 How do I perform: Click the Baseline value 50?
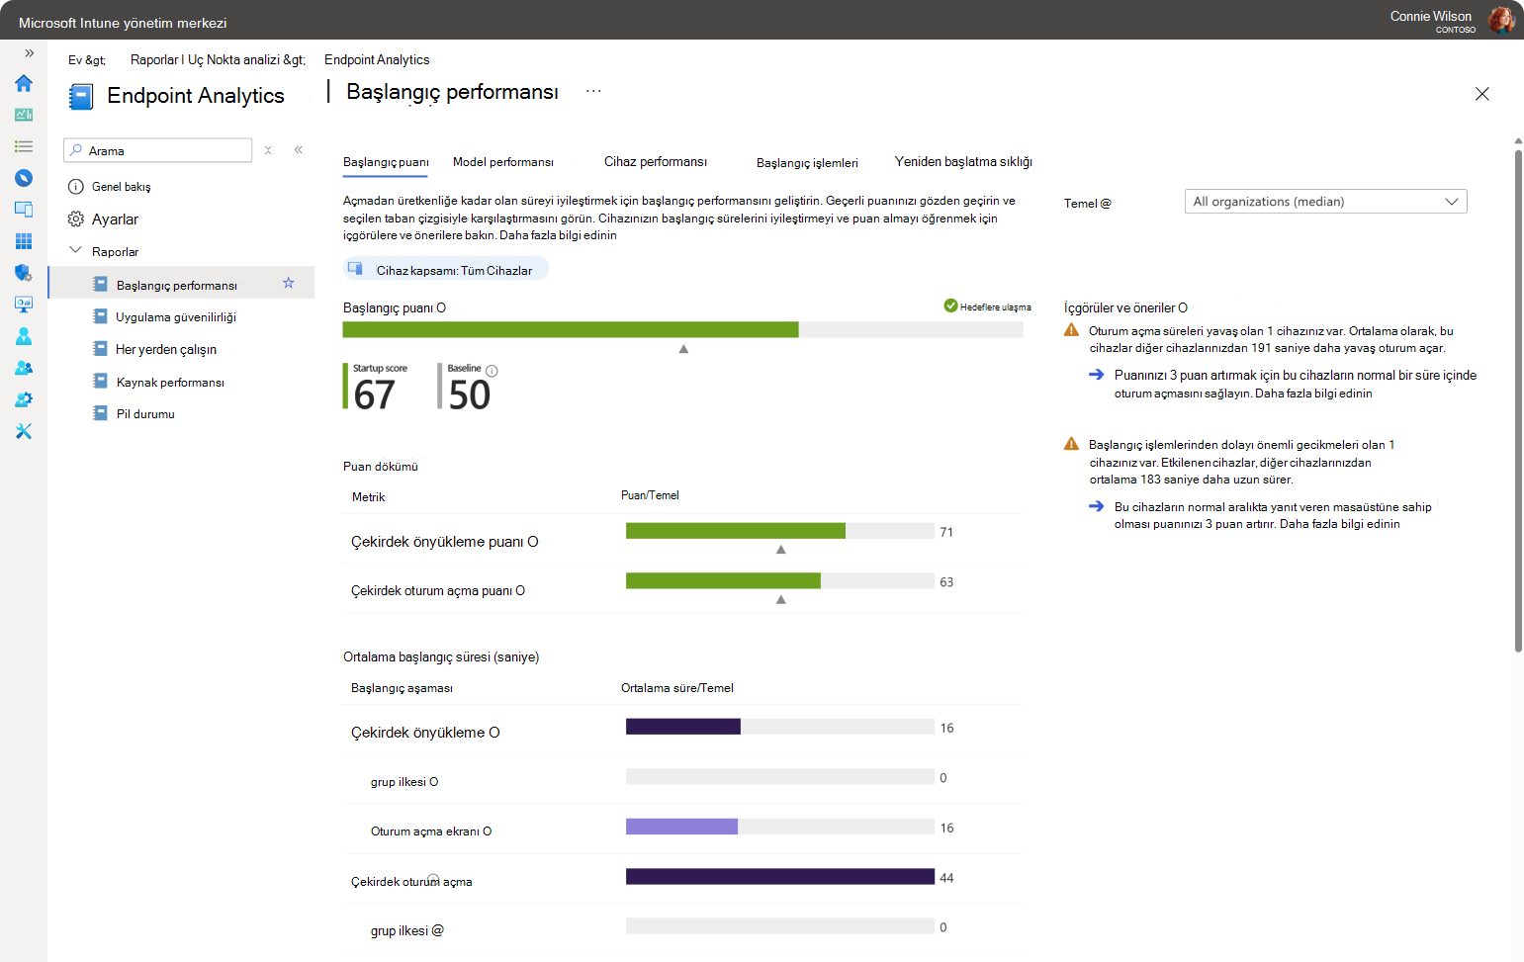(x=470, y=395)
